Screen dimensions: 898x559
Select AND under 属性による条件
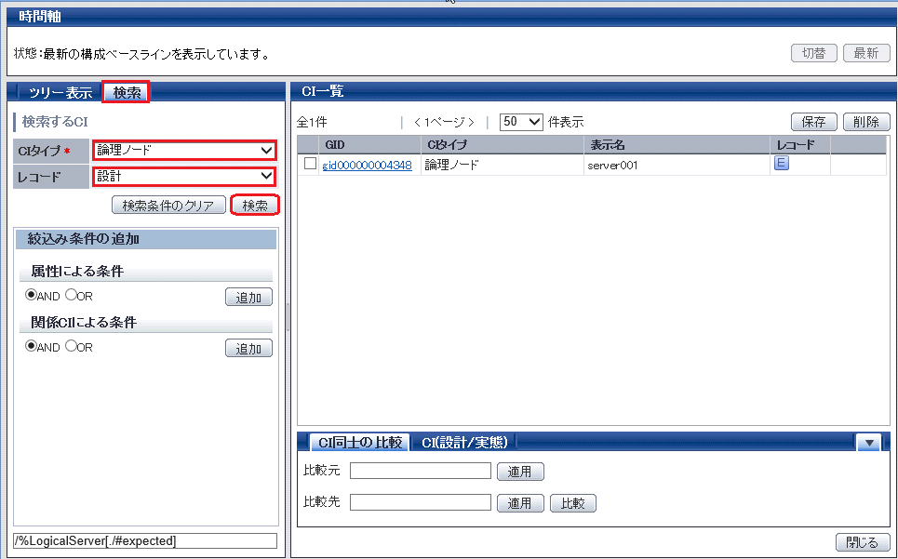[x=31, y=295]
